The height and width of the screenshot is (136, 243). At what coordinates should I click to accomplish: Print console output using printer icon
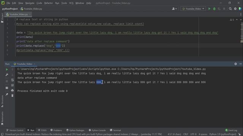[13, 90]
